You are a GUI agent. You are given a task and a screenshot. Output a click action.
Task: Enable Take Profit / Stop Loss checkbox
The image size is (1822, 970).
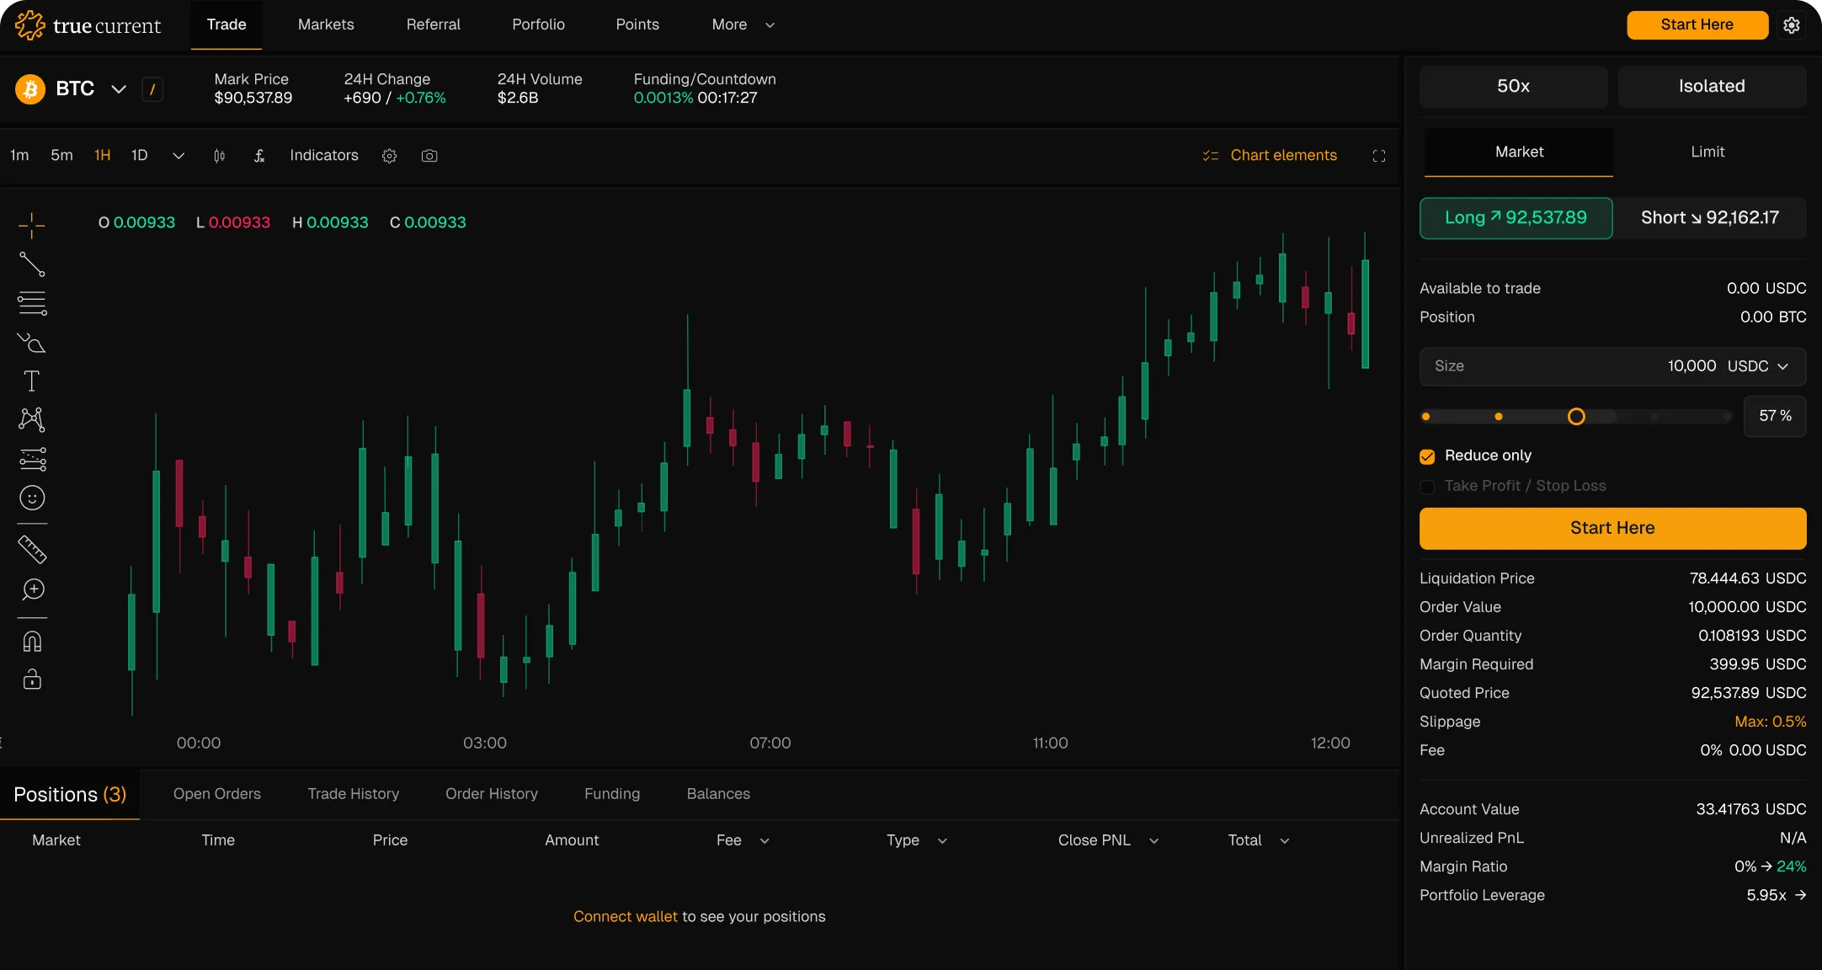[1427, 487]
